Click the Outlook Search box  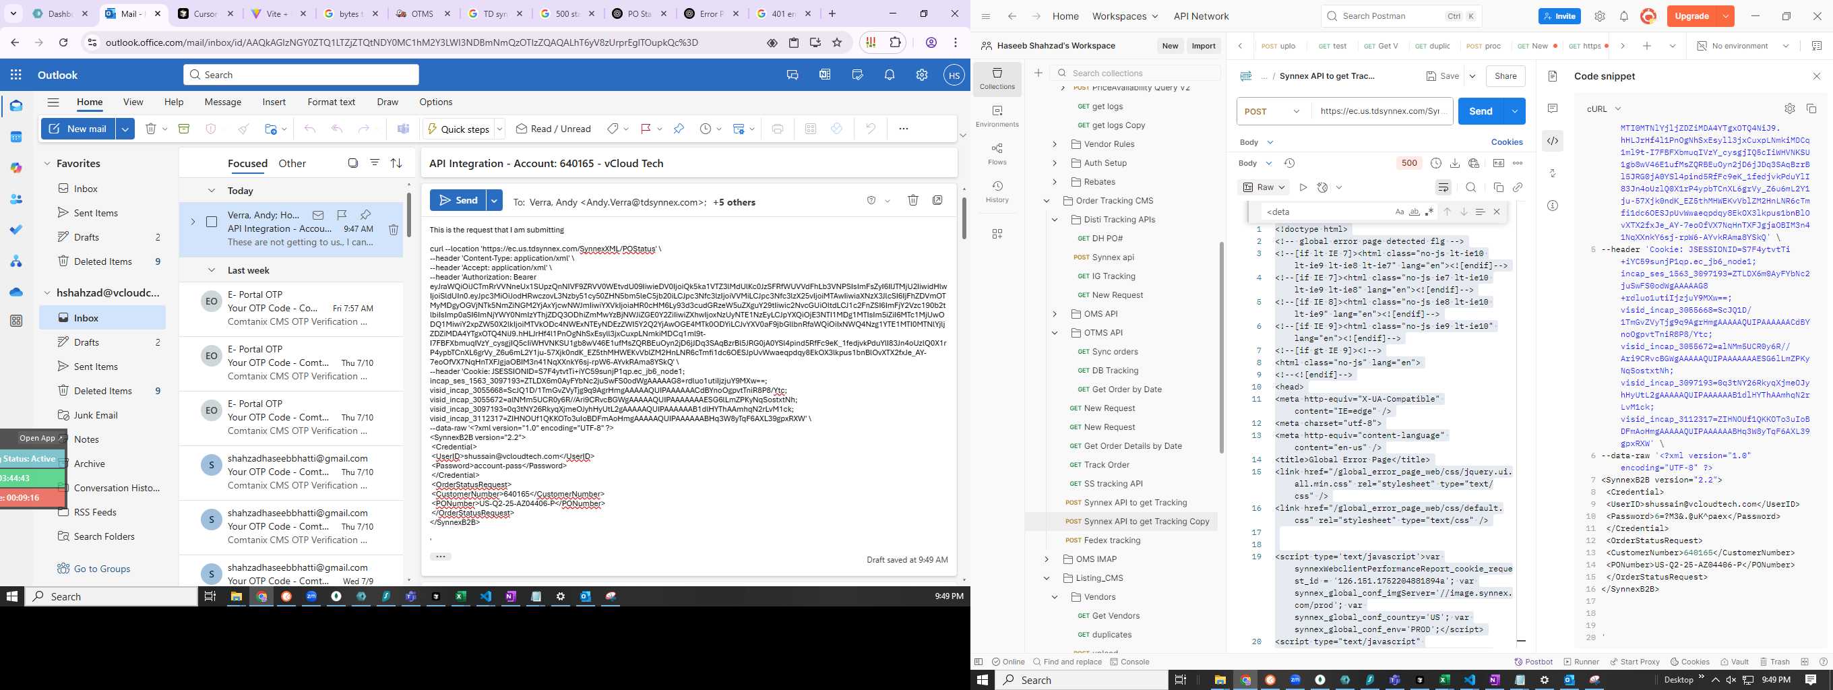[301, 75]
